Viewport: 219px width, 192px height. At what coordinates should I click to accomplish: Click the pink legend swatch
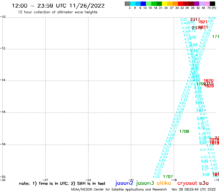pos(207,4)
